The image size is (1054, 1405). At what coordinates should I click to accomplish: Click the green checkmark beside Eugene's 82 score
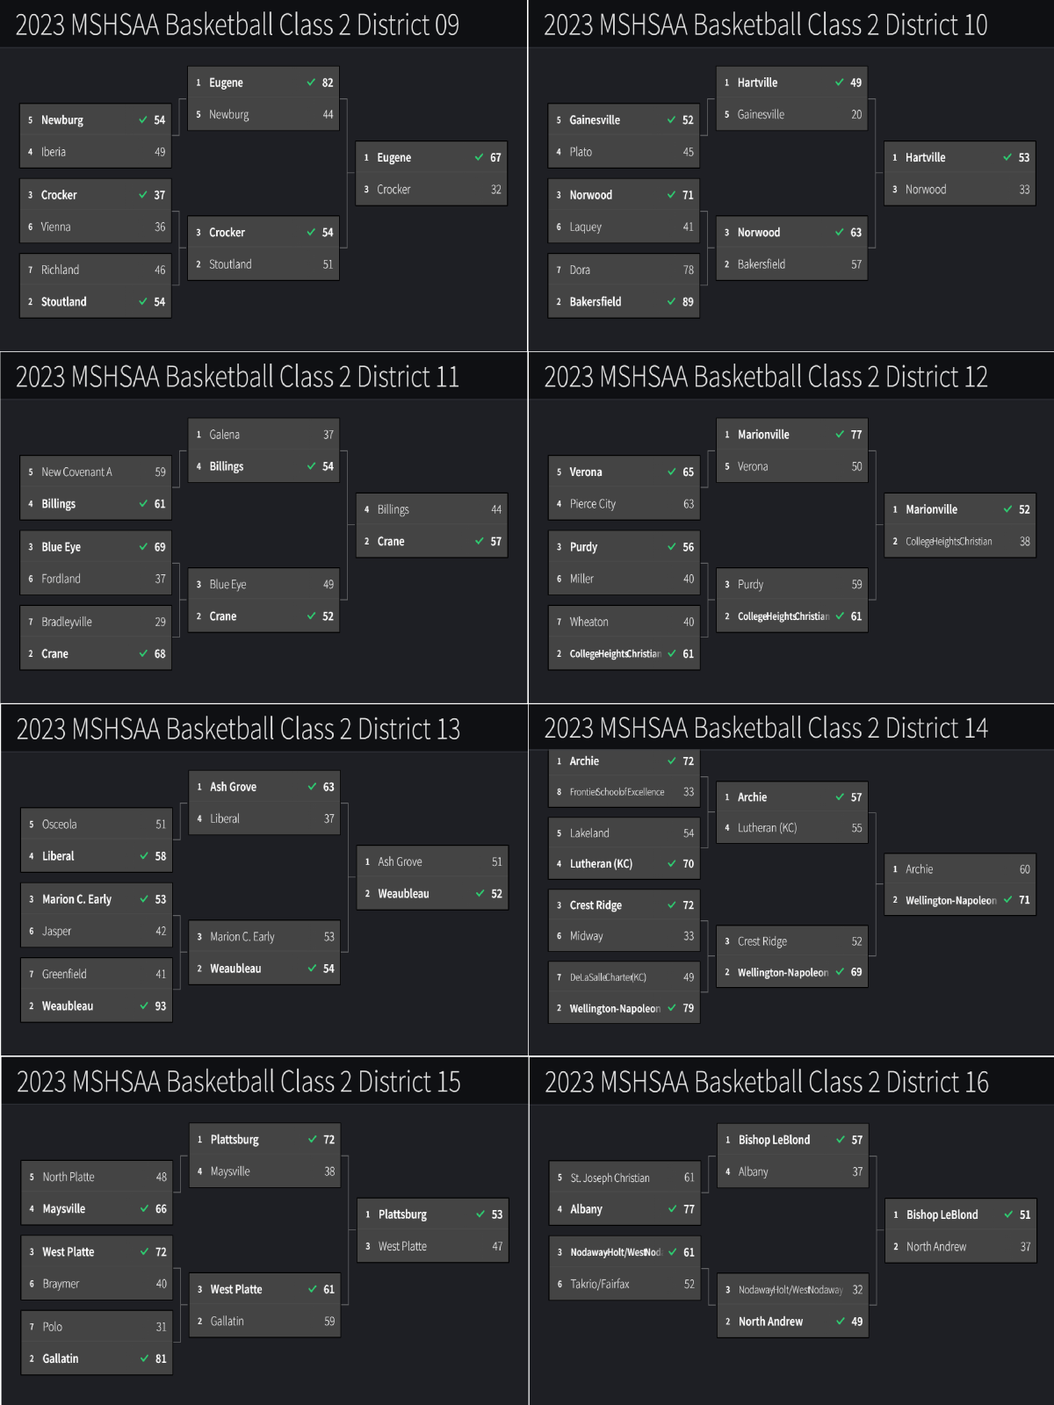click(x=311, y=83)
